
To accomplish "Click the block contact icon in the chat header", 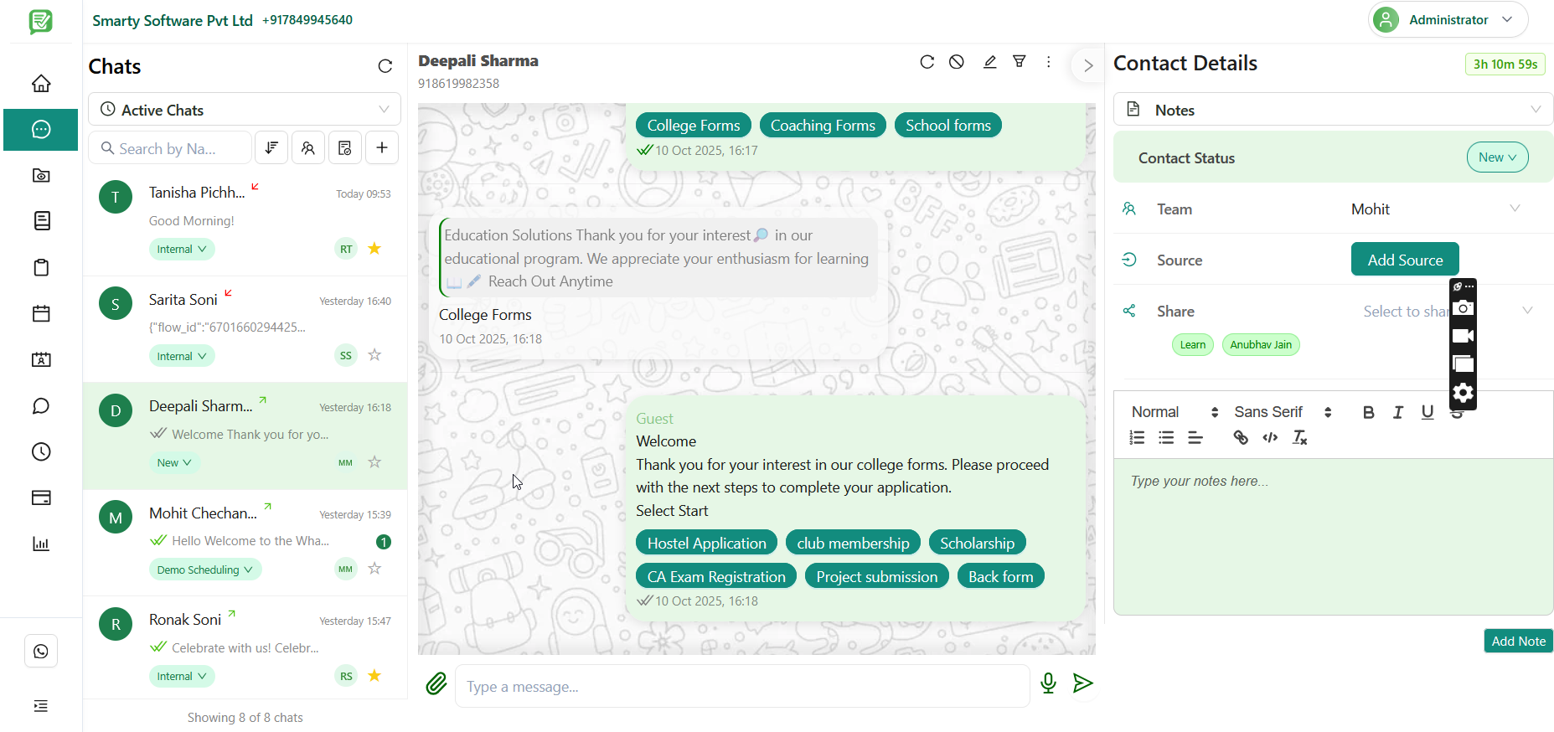I will [x=957, y=62].
